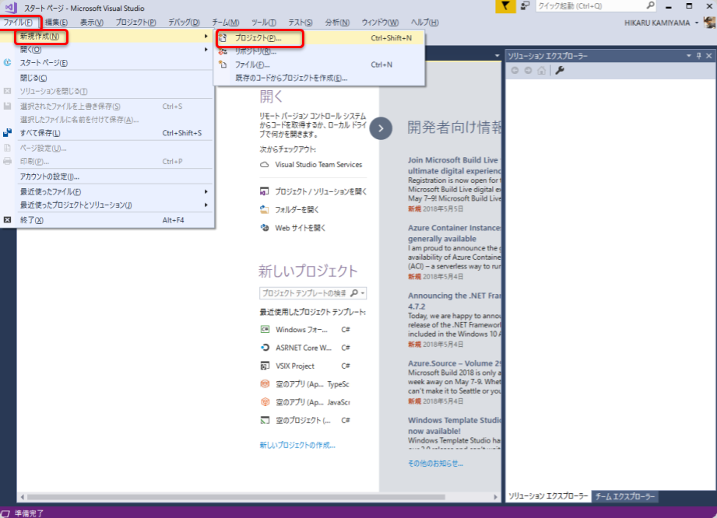Viewport: 717px width, 518px height.
Task: Click the feedback filter flag icon
Action: coord(505,6)
